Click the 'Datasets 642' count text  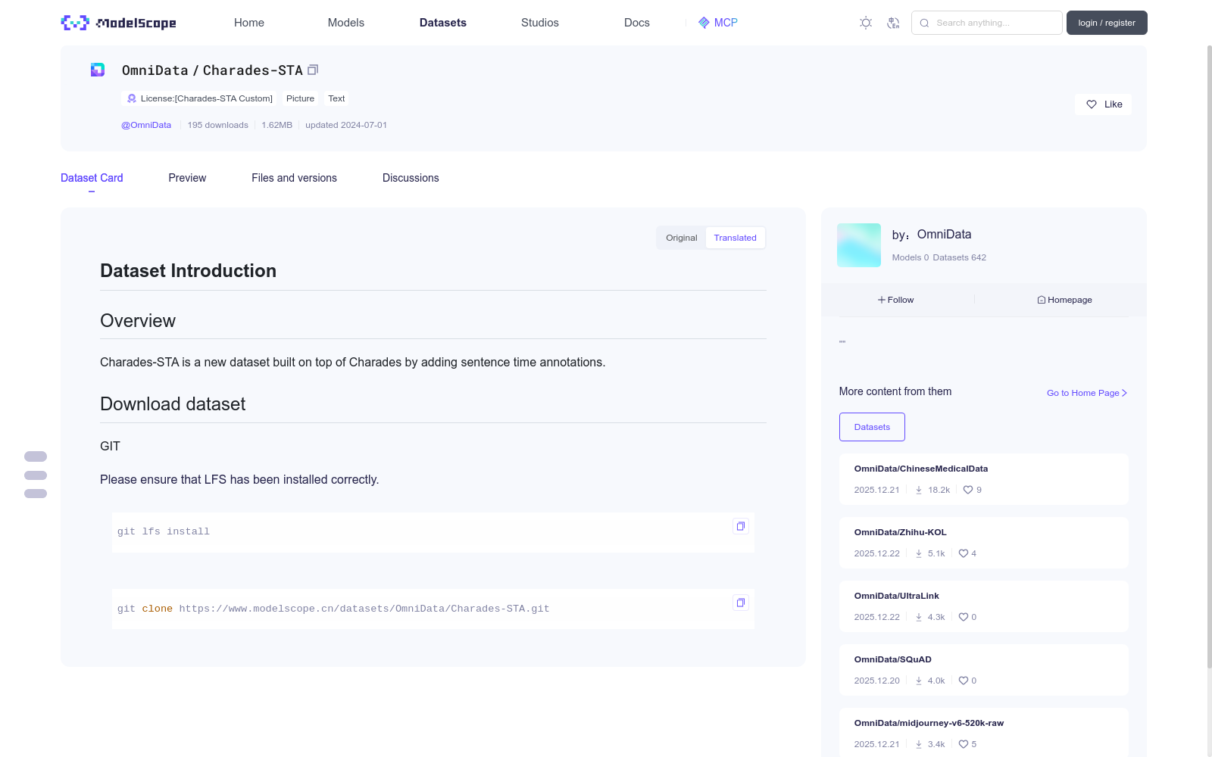(960, 257)
